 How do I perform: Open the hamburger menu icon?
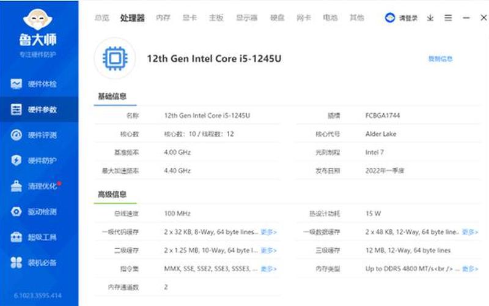click(x=448, y=18)
